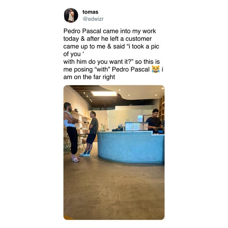Click the bright ceiling skylight in photo
The image size is (228, 228).
pos(104,94)
